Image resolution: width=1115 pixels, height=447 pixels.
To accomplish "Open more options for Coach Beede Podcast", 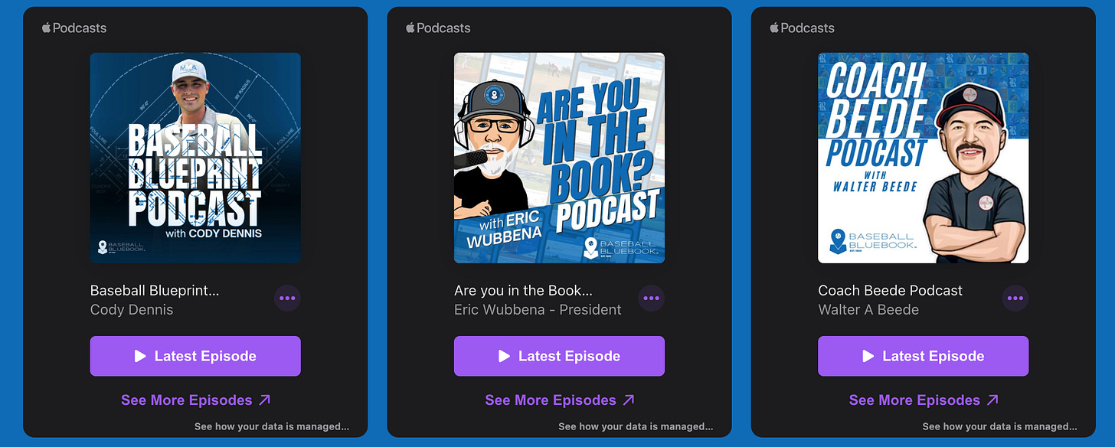I will tap(1015, 299).
